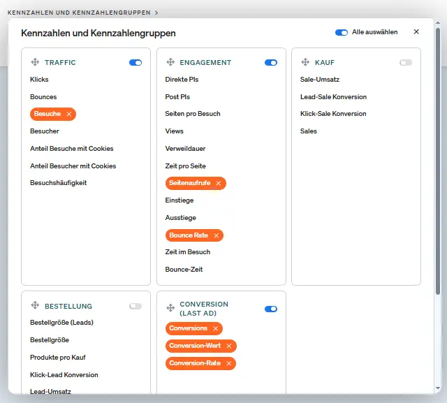Click the move handle of the Bestellung group

35,305
